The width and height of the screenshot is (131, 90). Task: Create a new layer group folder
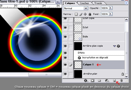99,81
